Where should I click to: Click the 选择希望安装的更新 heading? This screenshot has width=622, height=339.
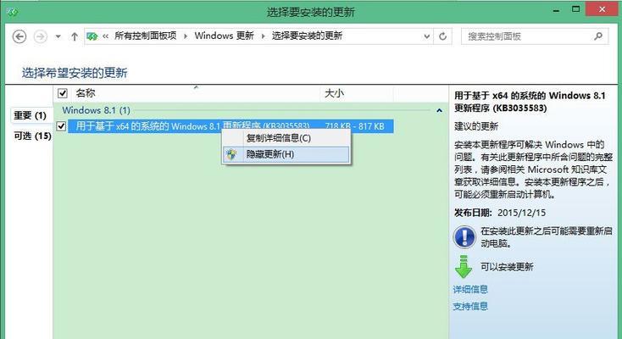[x=75, y=73]
